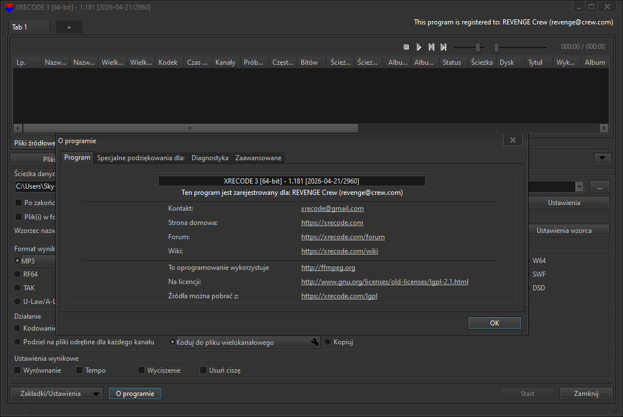The height and width of the screenshot is (417, 623).
Task: Click the XRECODE logo icon in title bar
Action: coord(9,7)
